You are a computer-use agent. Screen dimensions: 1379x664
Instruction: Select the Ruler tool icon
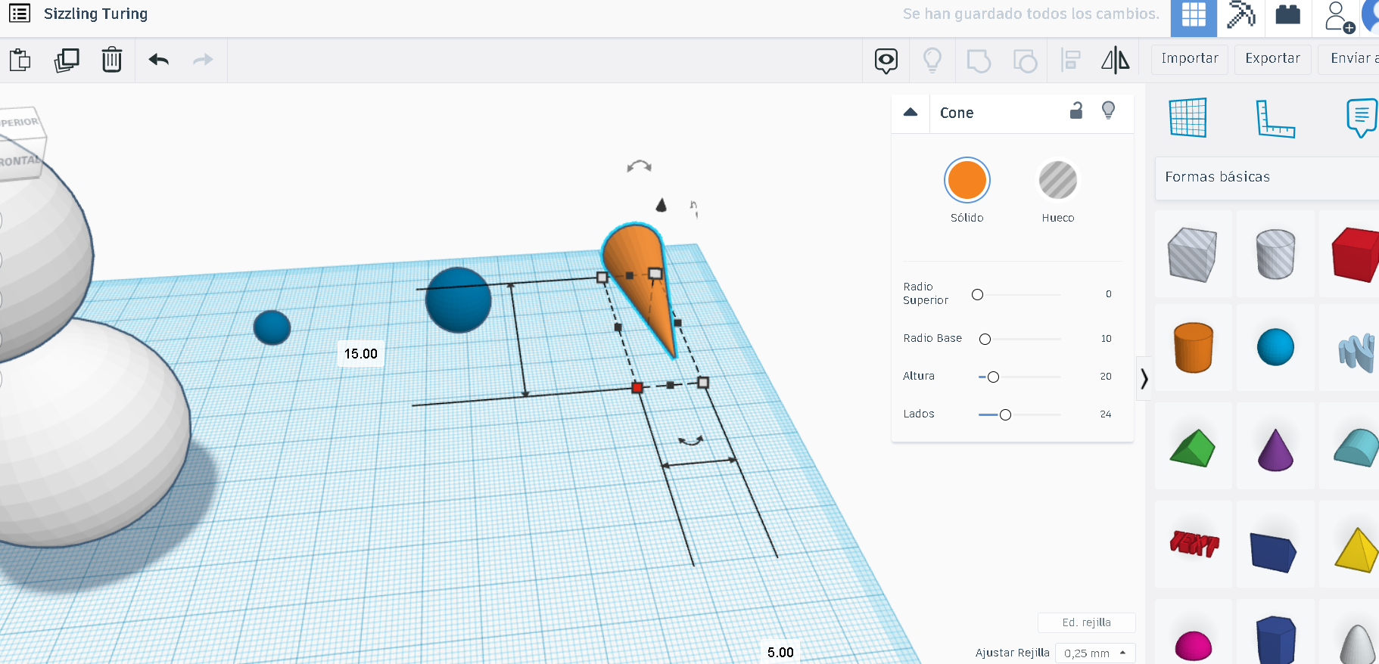coord(1275,119)
